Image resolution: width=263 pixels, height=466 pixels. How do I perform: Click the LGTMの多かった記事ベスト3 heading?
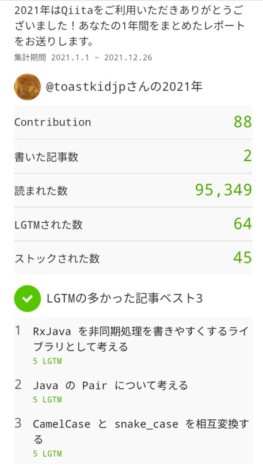pyautogui.click(x=124, y=299)
